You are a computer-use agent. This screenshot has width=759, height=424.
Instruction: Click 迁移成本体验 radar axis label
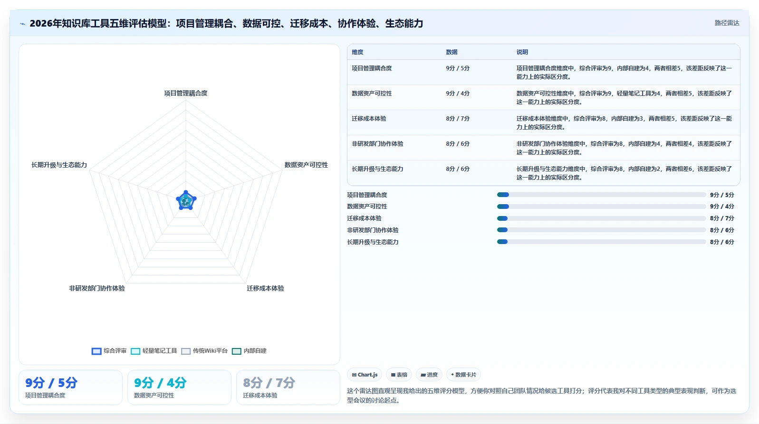(x=265, y=288)
